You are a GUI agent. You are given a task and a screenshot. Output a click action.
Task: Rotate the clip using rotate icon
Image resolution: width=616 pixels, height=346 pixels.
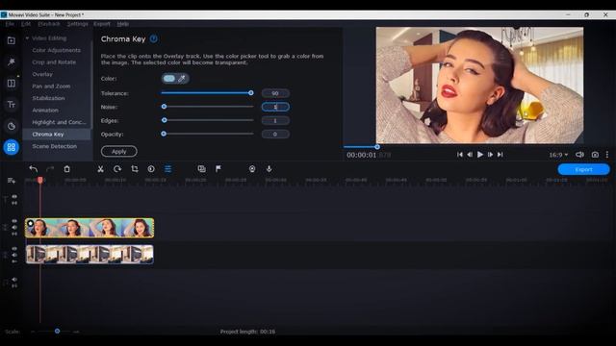(x=117, y=169)
